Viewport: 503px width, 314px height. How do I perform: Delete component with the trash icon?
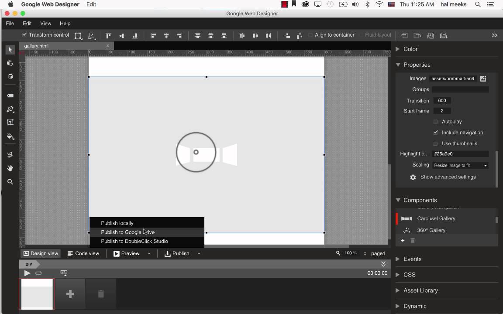coord(413,241)
